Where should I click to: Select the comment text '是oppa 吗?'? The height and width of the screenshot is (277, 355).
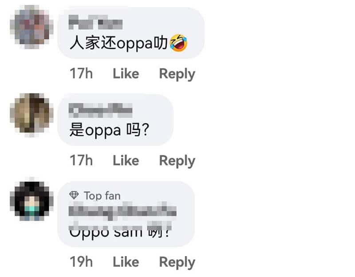pos(109,130)
